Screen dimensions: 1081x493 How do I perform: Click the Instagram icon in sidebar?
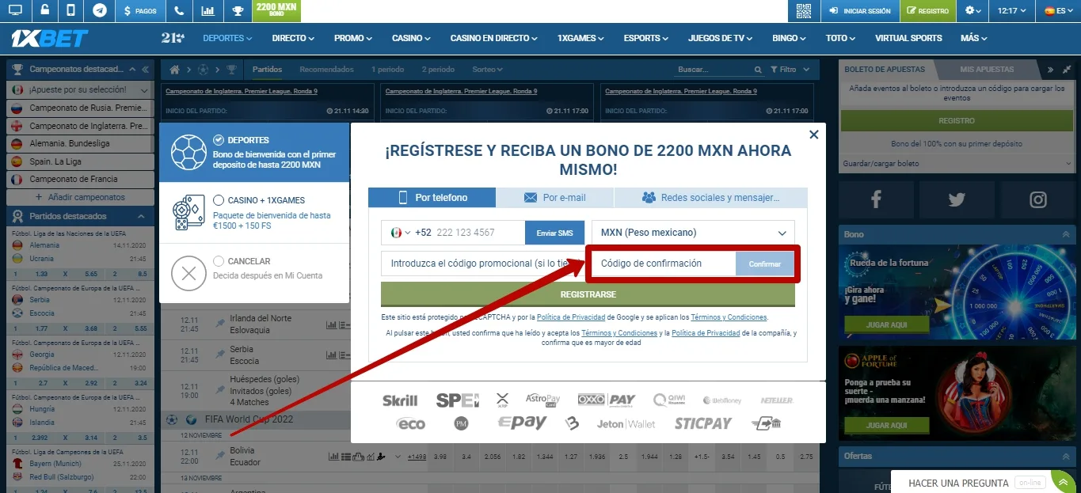[1038, 200]
